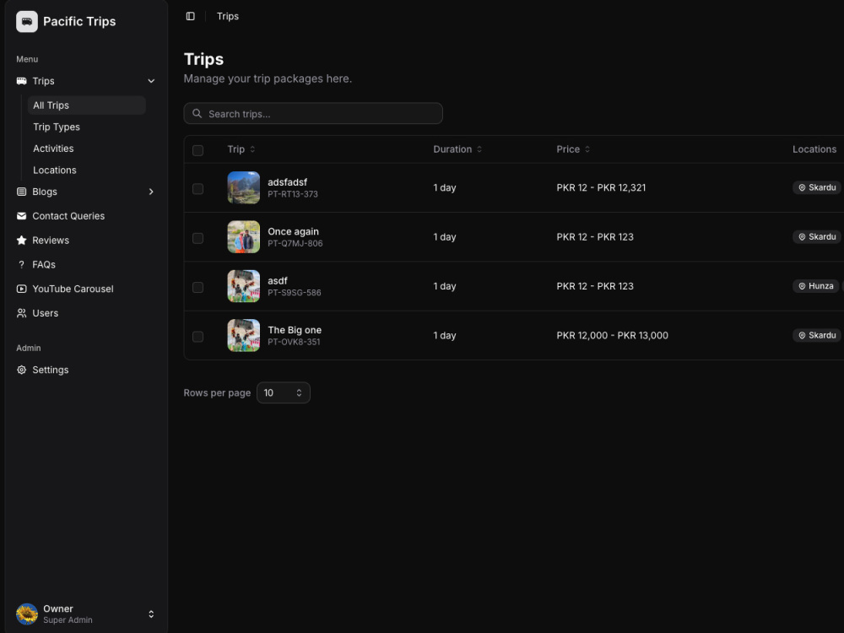Image resolution: width=844 pixels, height=633 pixels.
Task: Click the asdf trip thumbnail
Action: click(244, 286)
